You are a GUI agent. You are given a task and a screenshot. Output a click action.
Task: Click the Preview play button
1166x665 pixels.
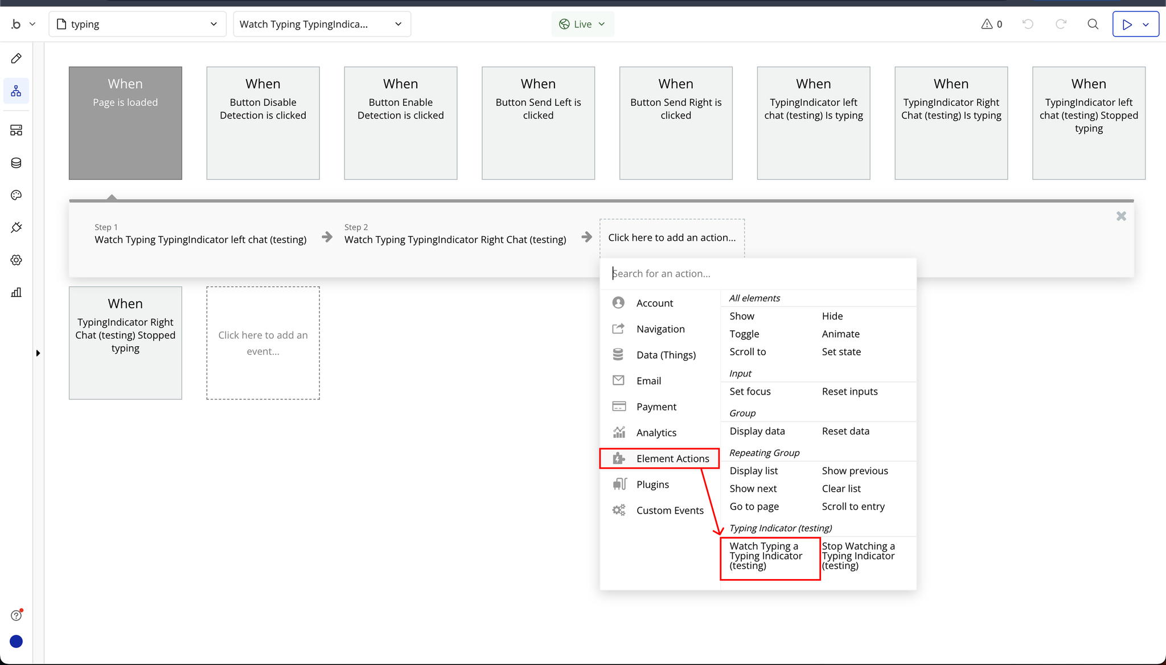point(1127,24)
